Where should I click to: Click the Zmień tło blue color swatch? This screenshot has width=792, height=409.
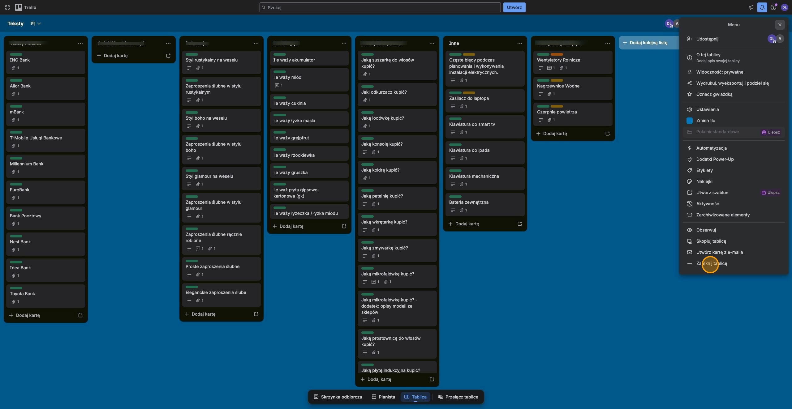689,121
